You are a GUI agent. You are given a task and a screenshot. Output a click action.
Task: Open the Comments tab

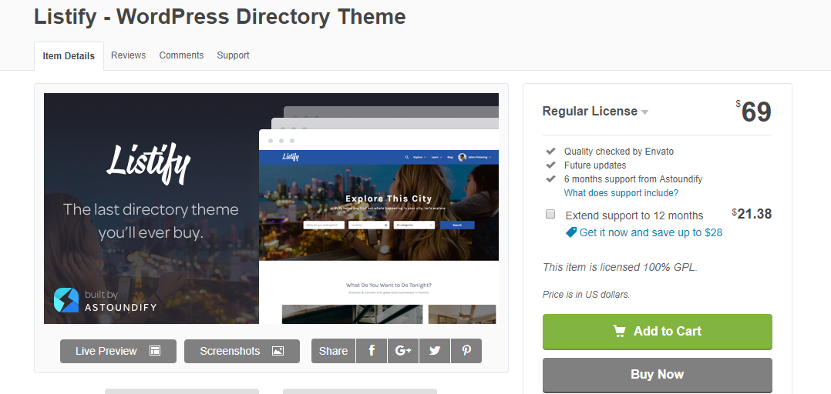[181, 55]
